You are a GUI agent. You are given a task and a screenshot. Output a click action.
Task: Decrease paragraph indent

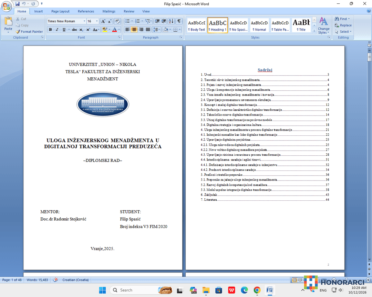pyautogui.click(x=157, y=21)
